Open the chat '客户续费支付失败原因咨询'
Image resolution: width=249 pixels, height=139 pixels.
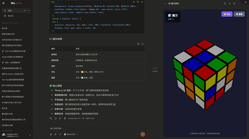13,97
